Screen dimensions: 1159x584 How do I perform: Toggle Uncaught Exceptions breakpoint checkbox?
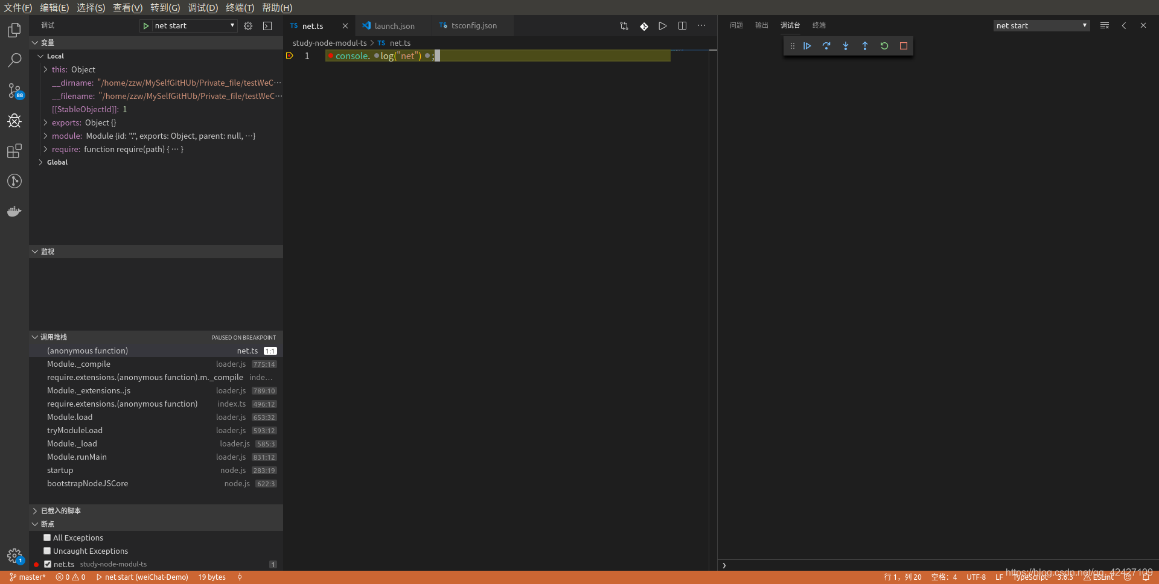[47, 551]
